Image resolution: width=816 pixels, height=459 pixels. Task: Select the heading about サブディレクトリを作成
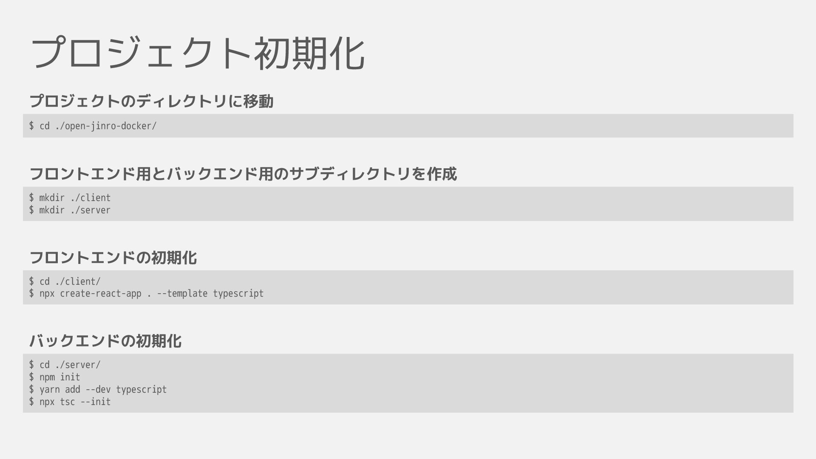243,174
